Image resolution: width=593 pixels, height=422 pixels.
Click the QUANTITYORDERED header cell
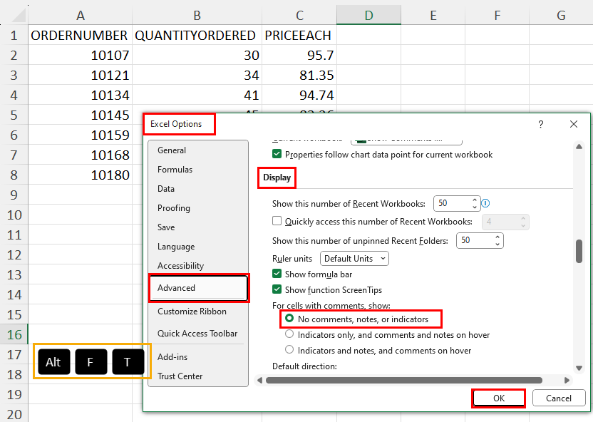pyautogui.click(x=197, y=35)
